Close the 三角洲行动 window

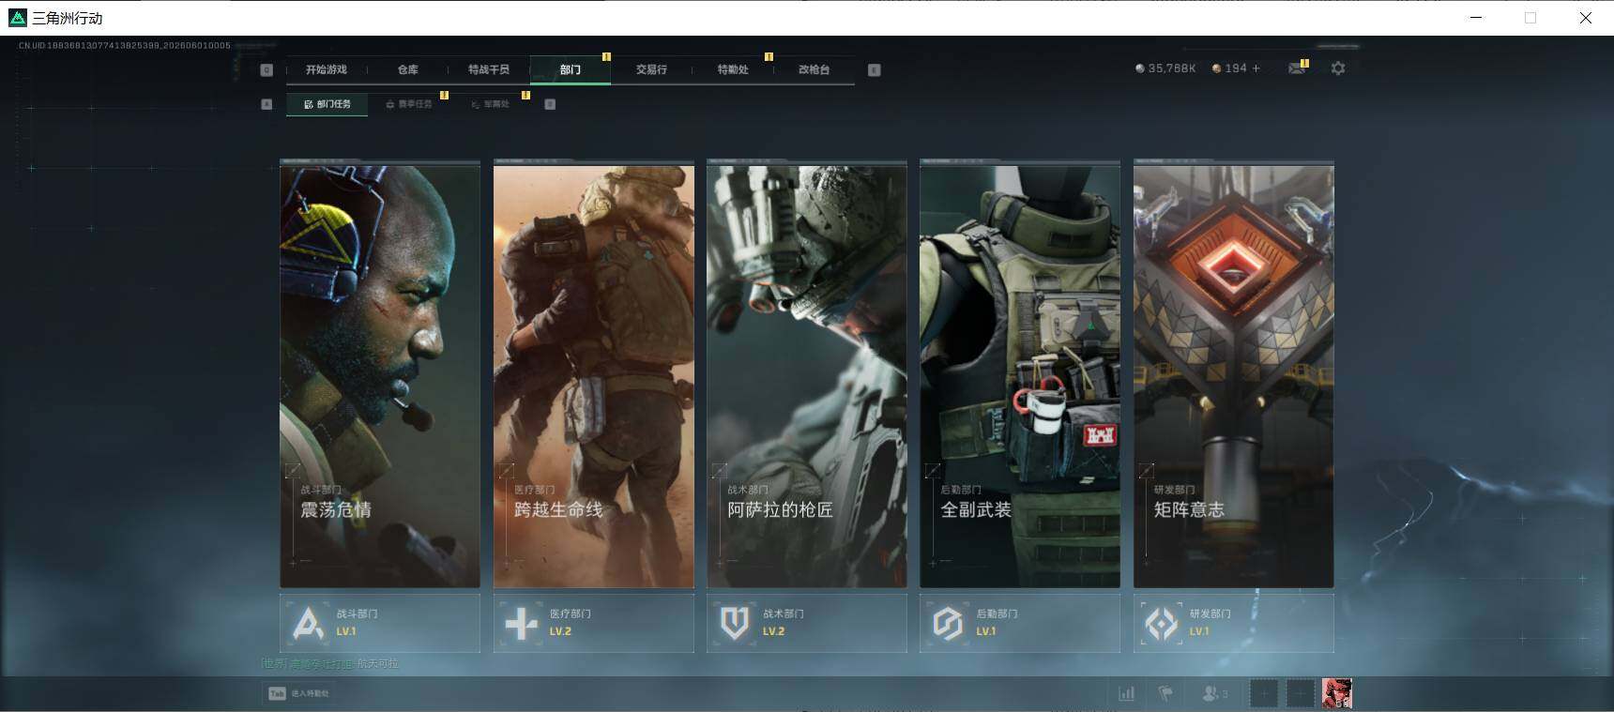pyautogui.click(x=1586, y=18)
